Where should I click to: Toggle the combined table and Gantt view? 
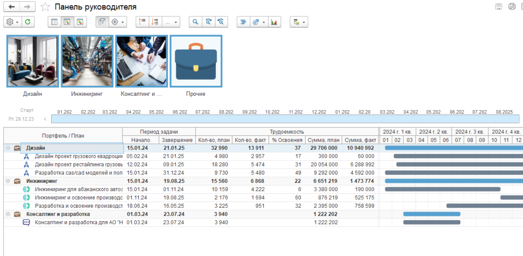point(67,22)
